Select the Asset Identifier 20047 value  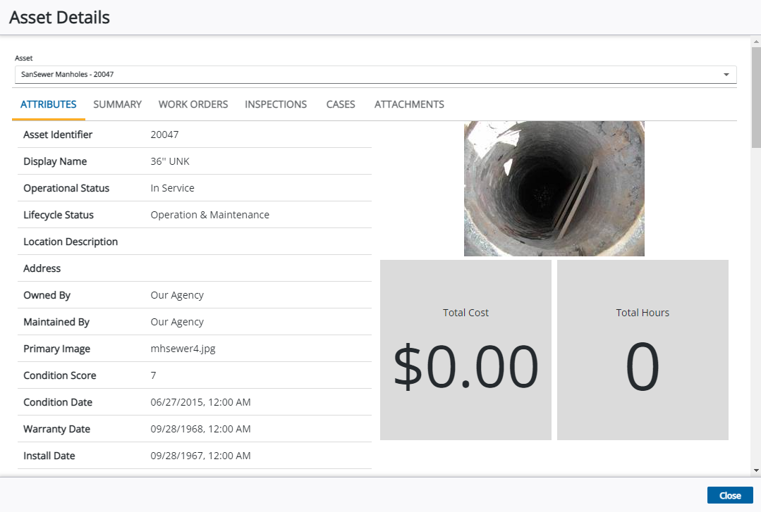pyautogui.click(x=164, y=135)
